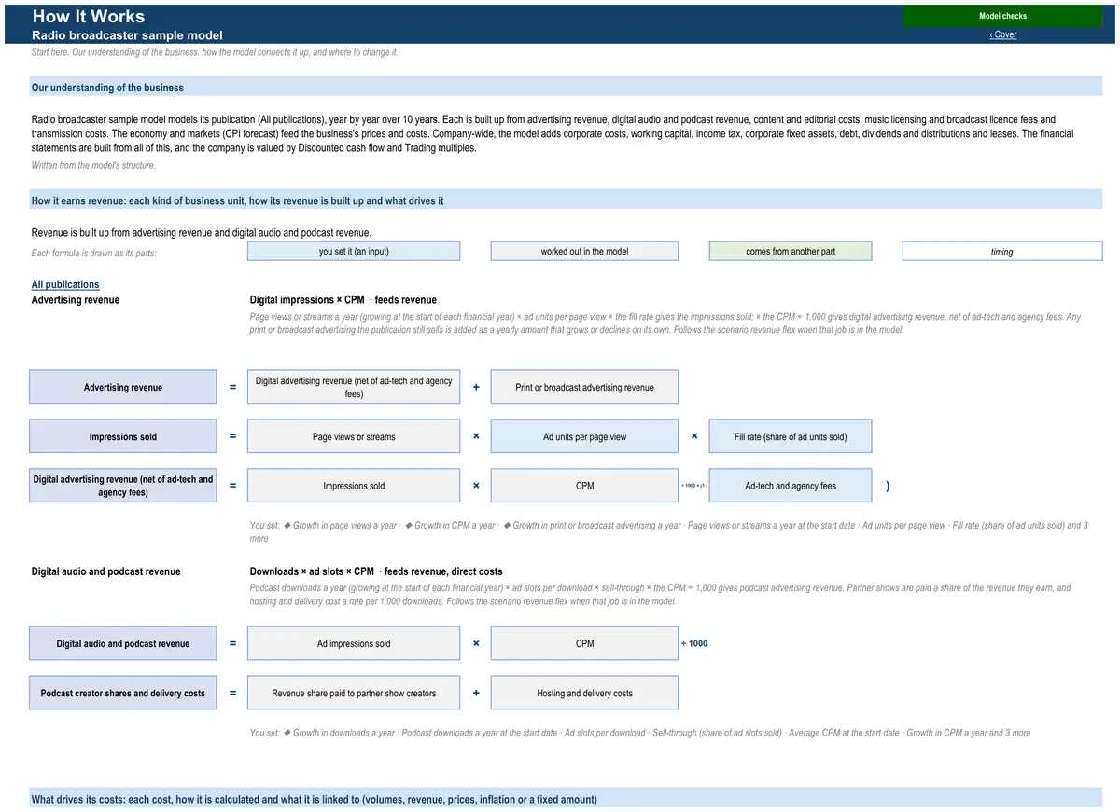Click the 'Hosting and delivery costs' box

(584, 693)
